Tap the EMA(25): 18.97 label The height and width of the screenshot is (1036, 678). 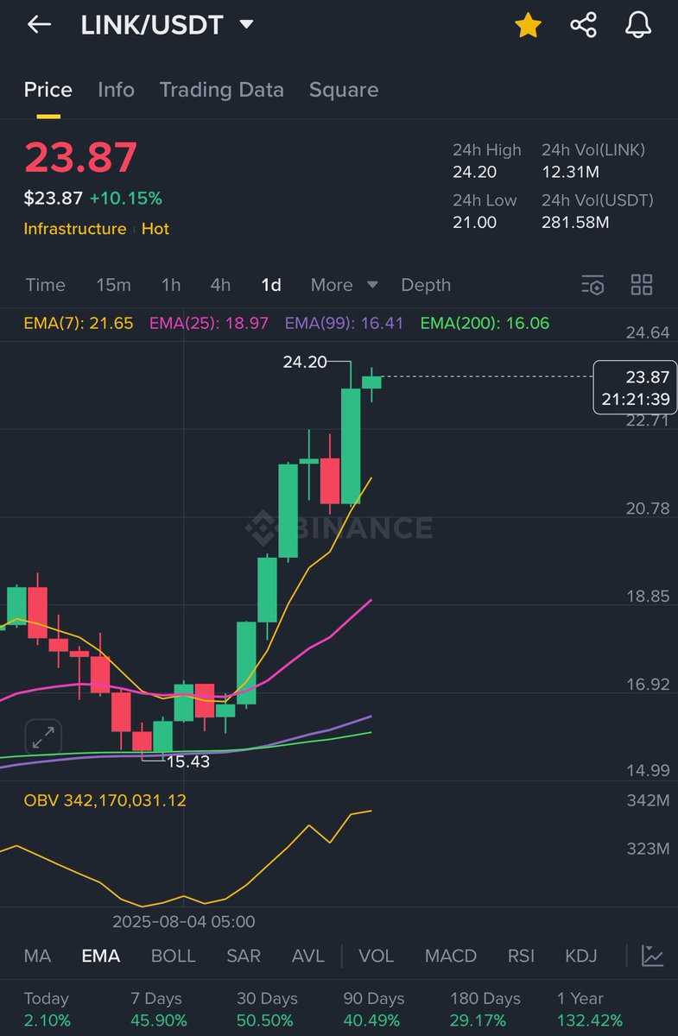[x=208, y=324]
